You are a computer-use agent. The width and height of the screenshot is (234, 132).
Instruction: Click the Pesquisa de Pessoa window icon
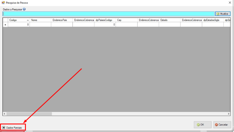coord(3,3)
